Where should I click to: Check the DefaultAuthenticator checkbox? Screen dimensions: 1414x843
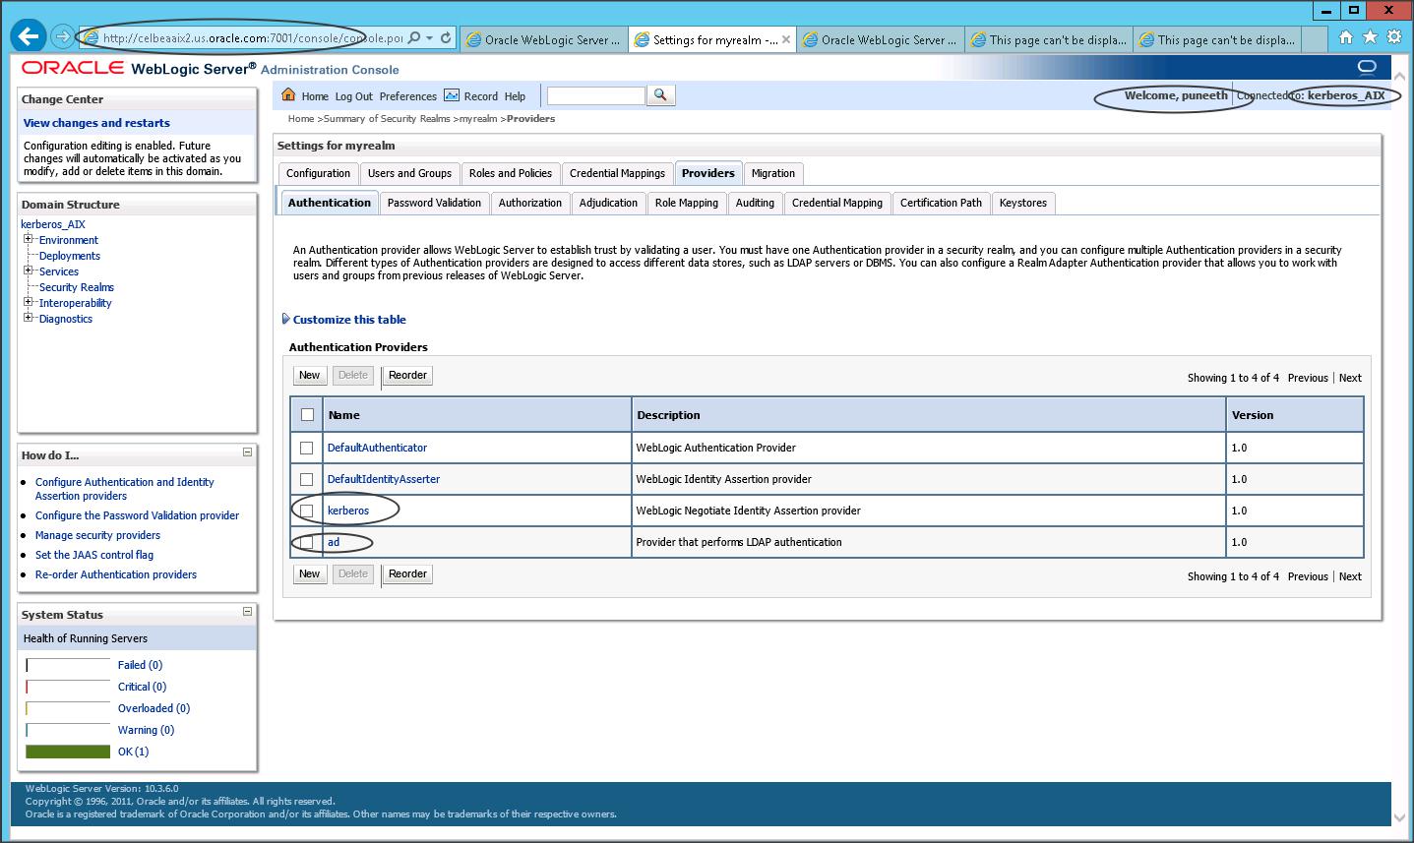[307, 448]
